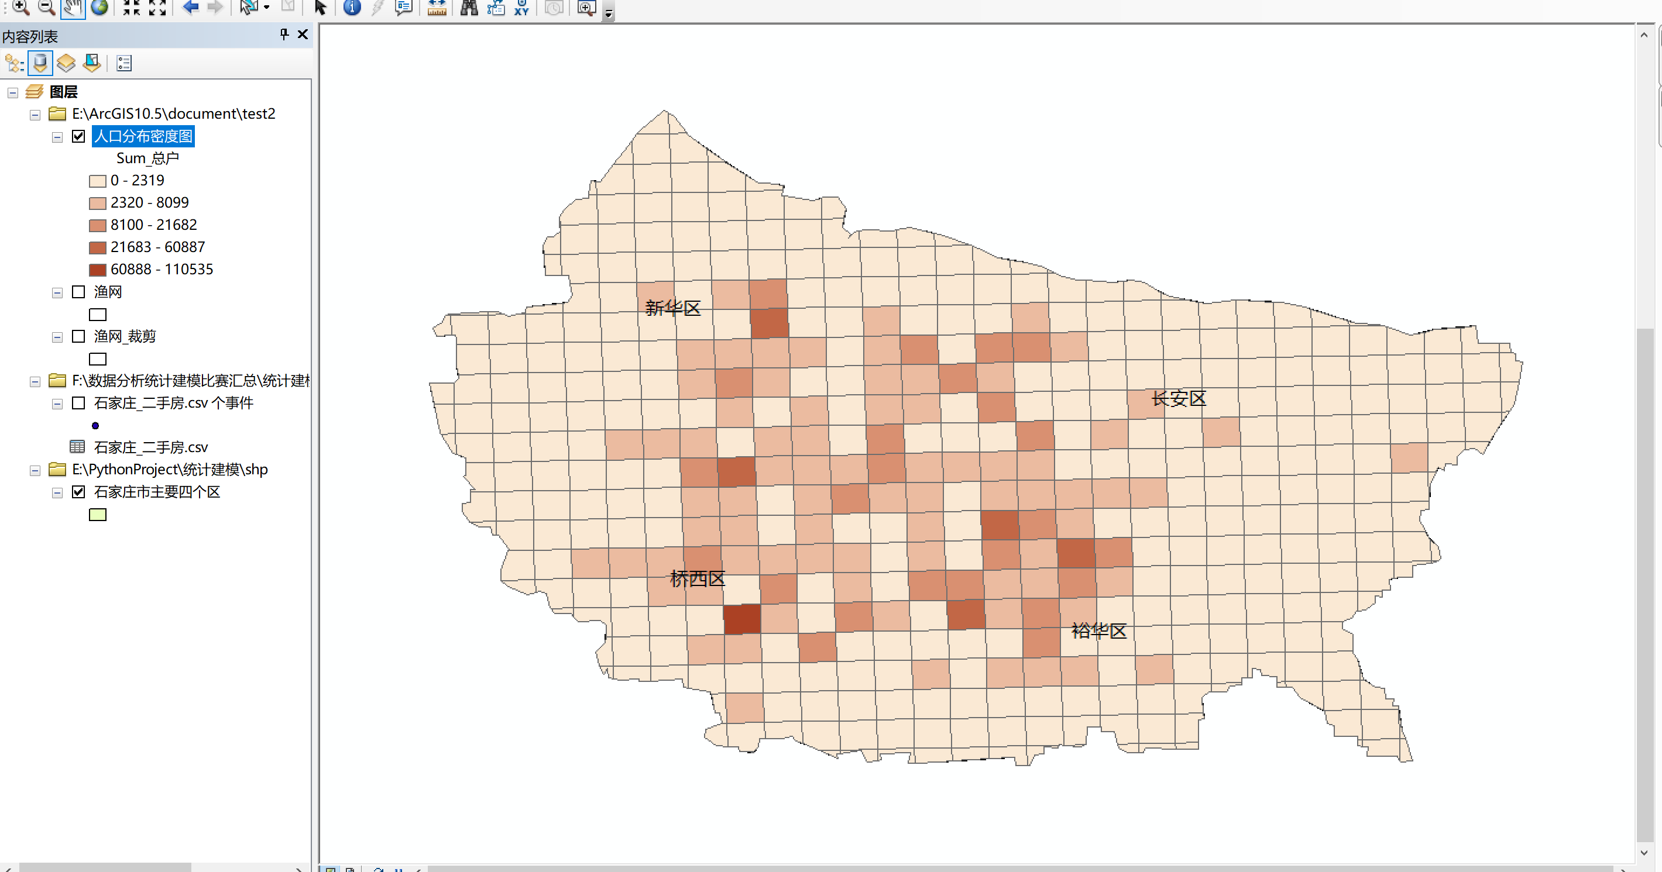Click the Fixed Zoom Out arrows icon
The height and width of the screenshot is (872, 1662).
click(x=157, y=7)
